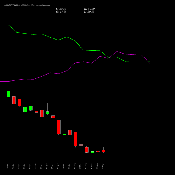Select the red candle above 17 Apr

coord(20,103)
